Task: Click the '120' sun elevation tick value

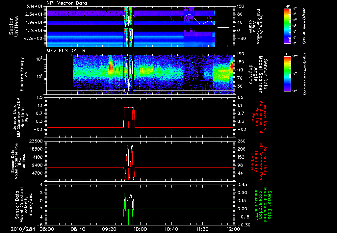Action: coord(240,6)
